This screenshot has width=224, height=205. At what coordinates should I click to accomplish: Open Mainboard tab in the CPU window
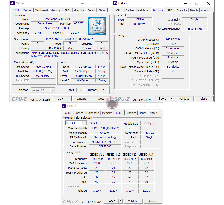(41, 10)
